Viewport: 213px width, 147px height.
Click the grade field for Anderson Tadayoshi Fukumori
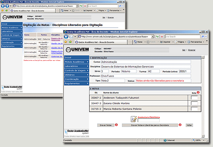point(194,97)
